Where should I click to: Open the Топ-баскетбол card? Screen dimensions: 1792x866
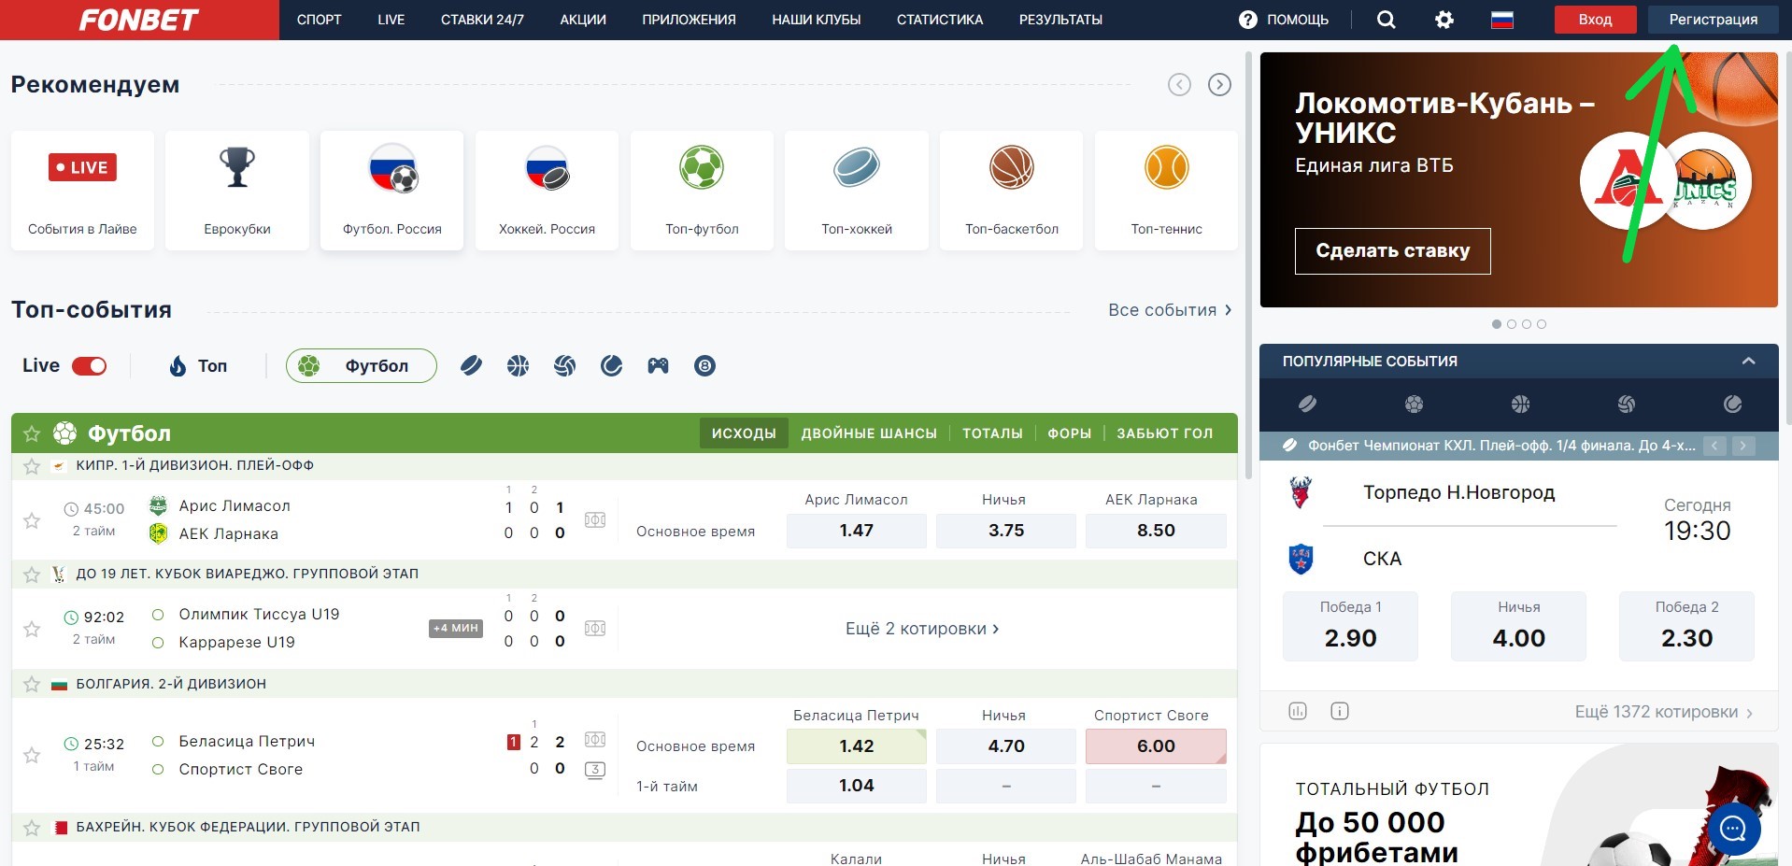click(x=1012, y=191)
